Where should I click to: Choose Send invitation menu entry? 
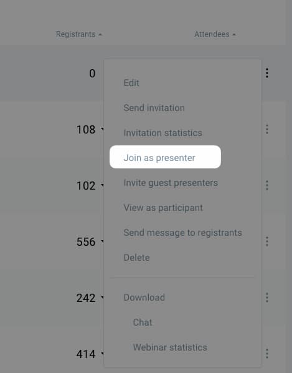pyautogui.click(x=154, y=108)
